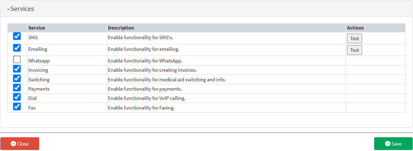Enable the Whatsapp service checkbox

tap(17, 60)
